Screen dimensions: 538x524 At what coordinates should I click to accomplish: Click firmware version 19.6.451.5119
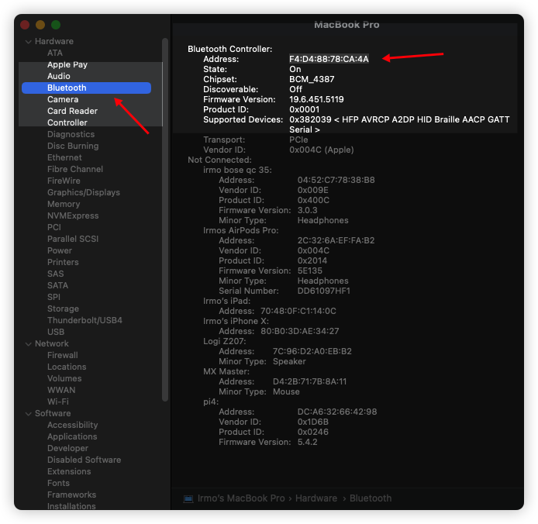tap(316, 99)
